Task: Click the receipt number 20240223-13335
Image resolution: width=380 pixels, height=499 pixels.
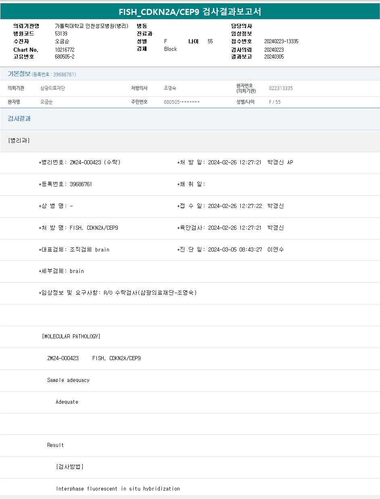Action: coord(281,42)
